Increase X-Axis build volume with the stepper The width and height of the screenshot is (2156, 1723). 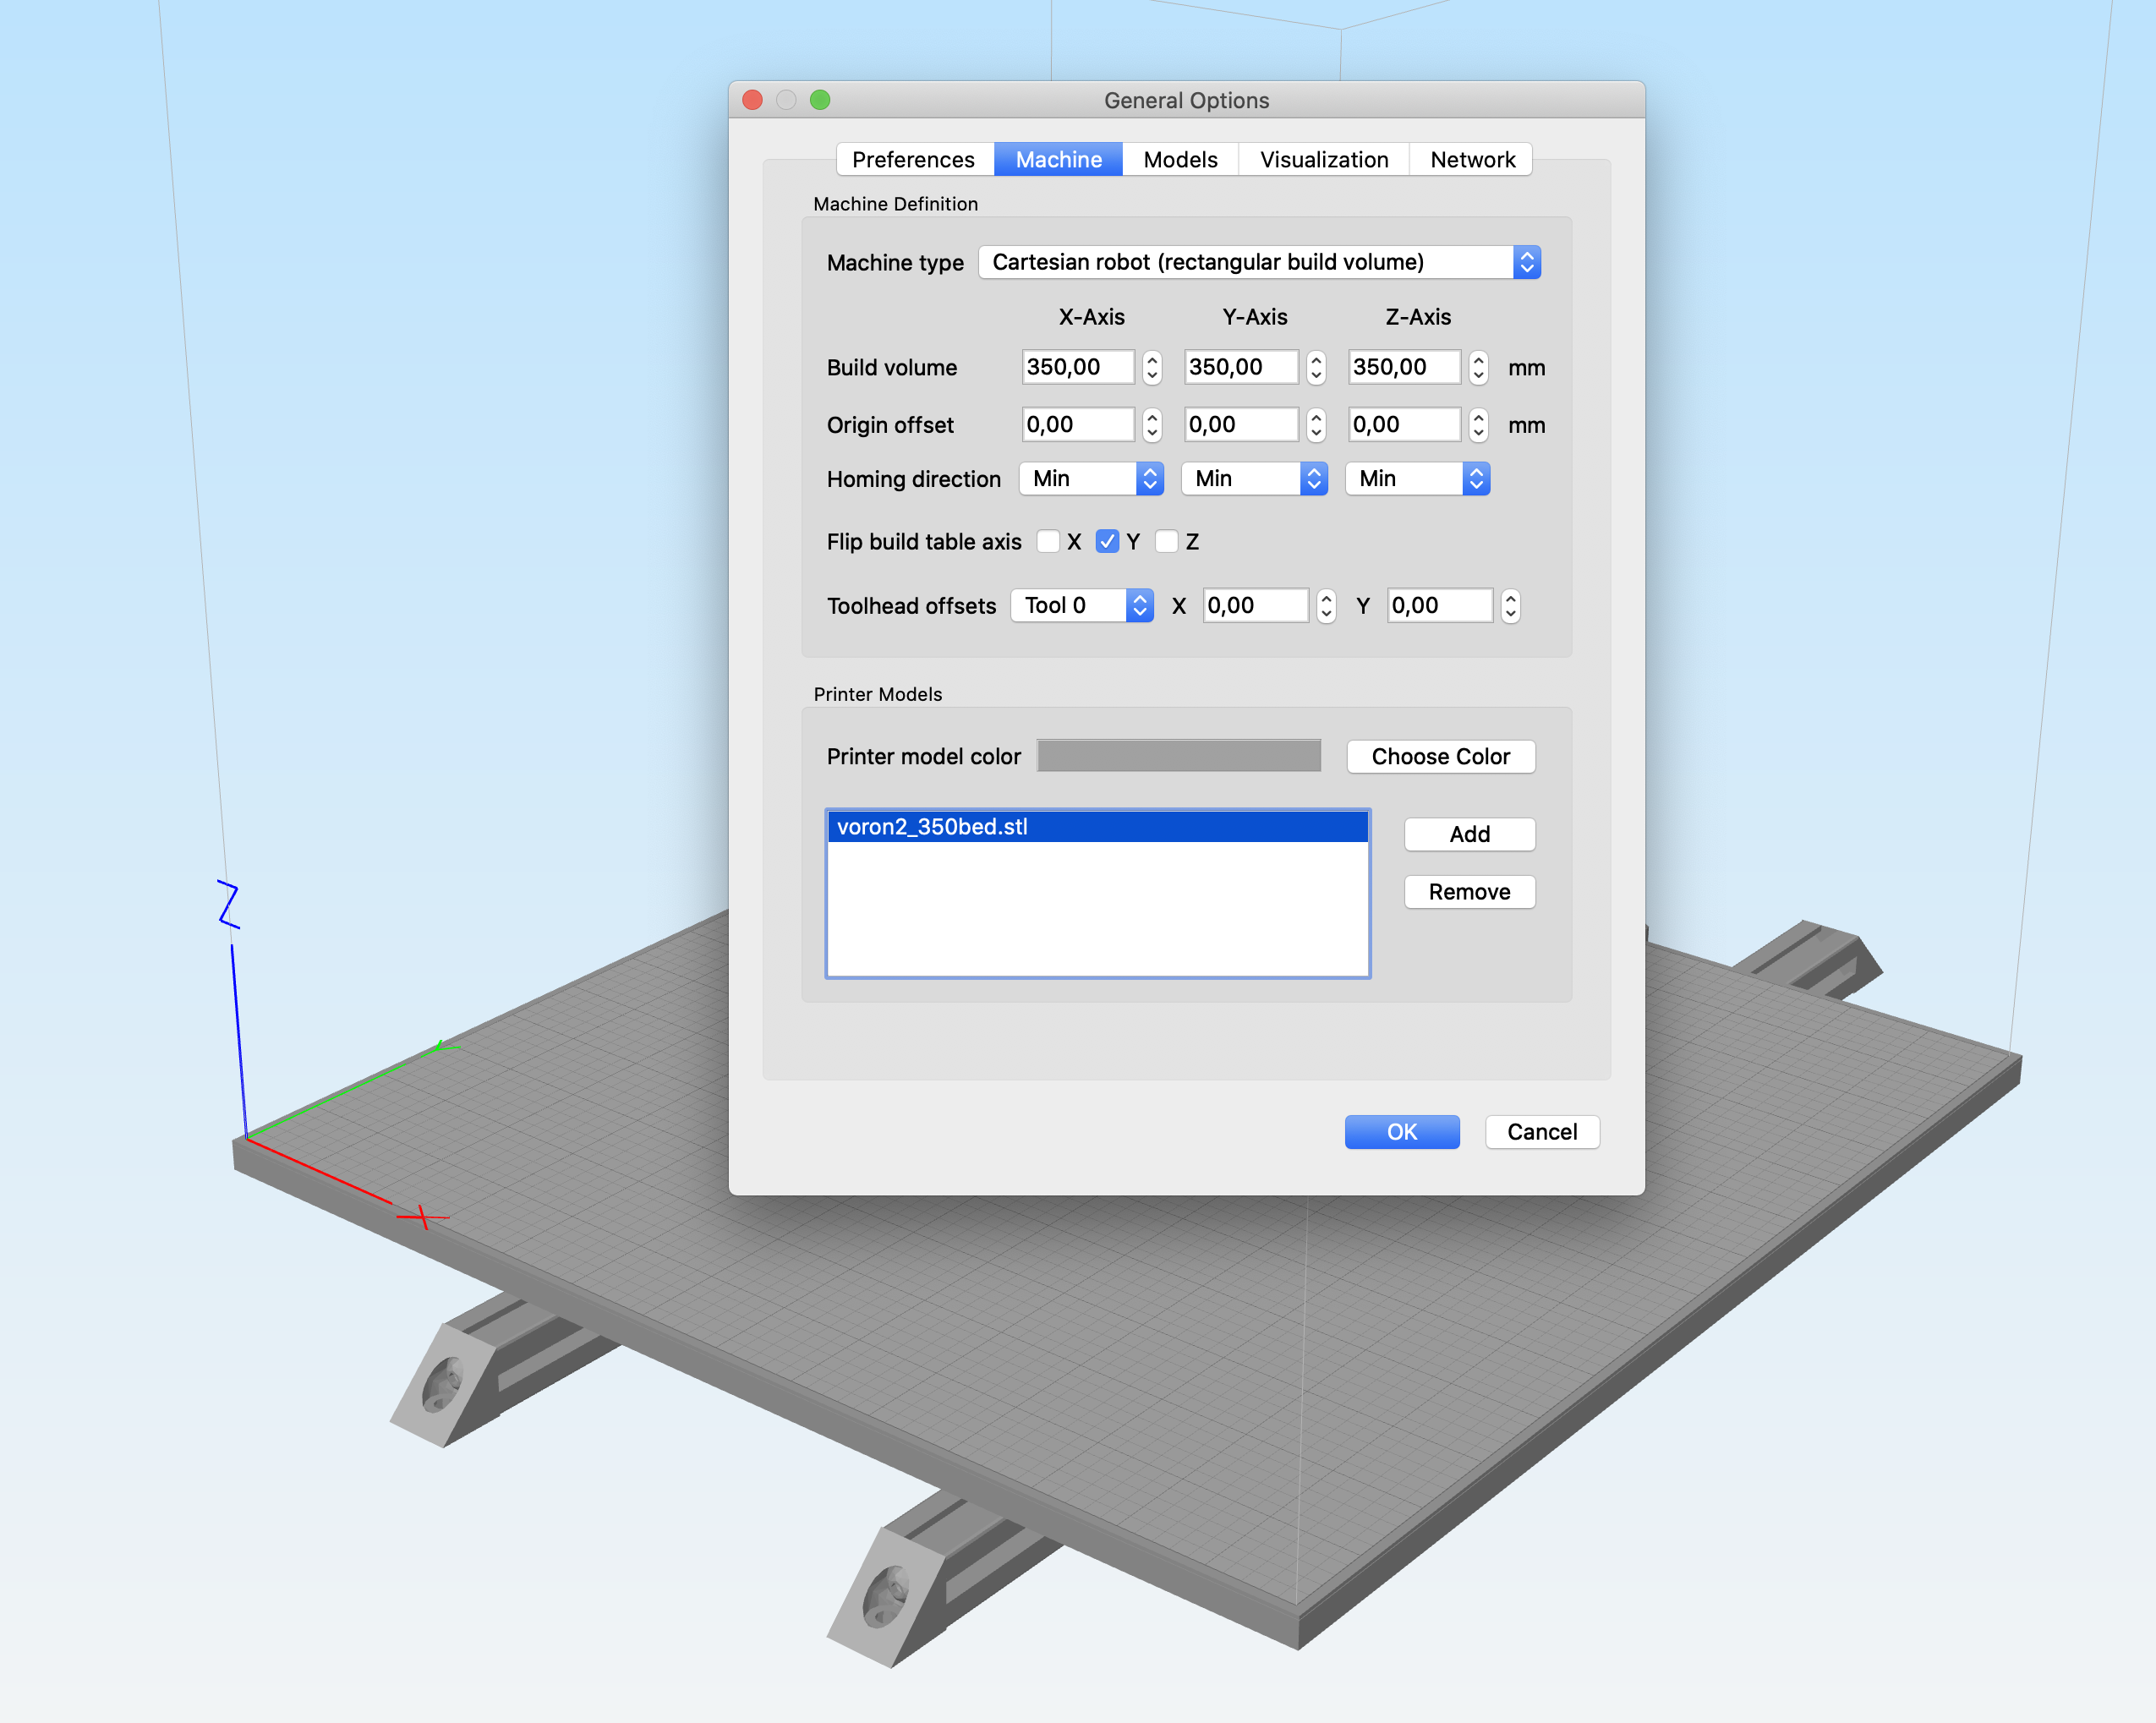[1152, 361]
